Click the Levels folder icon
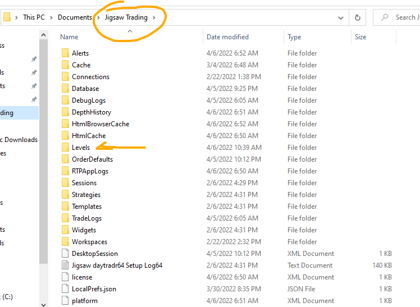The image size is (420, 307). tap(65, 147)
